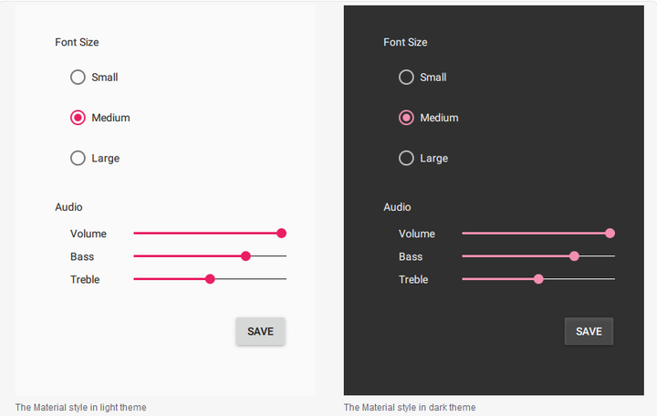
Task: Select Large radio button in light theme
Action: click(78, 158)
